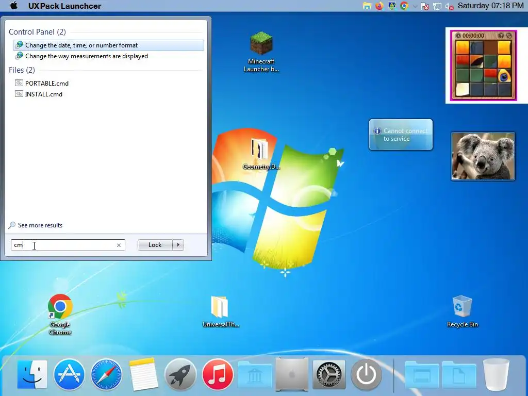Open UniversalTh... folder on desktop
Viewport: 528px width, 396px height.
[221, 311]
